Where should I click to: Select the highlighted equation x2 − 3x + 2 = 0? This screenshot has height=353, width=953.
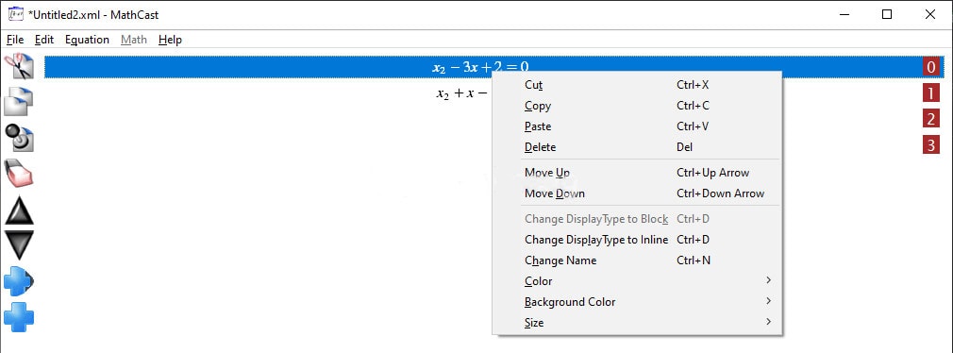pyautogui.click(x=481, y=67)
